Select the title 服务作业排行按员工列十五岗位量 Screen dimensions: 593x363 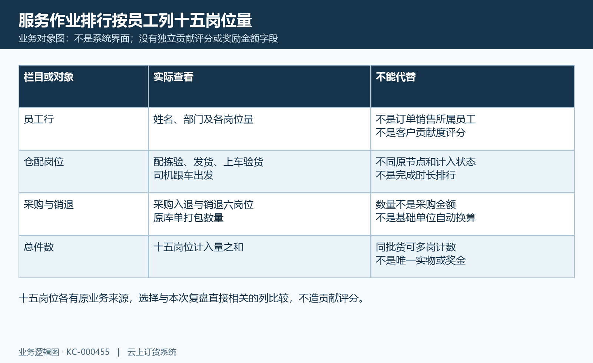tap(135, 20)
